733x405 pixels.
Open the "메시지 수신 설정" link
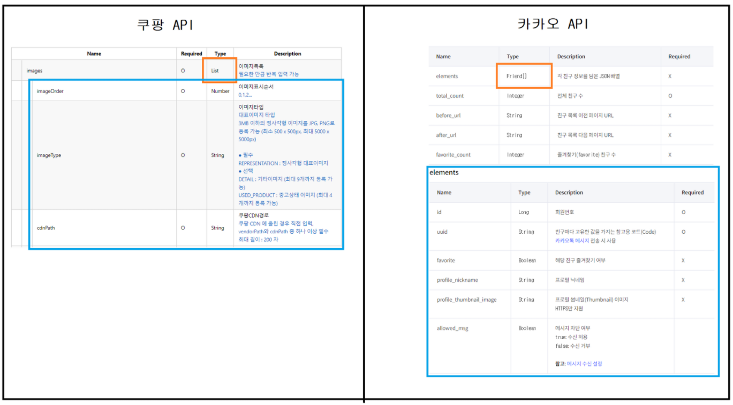pos(584,364)
